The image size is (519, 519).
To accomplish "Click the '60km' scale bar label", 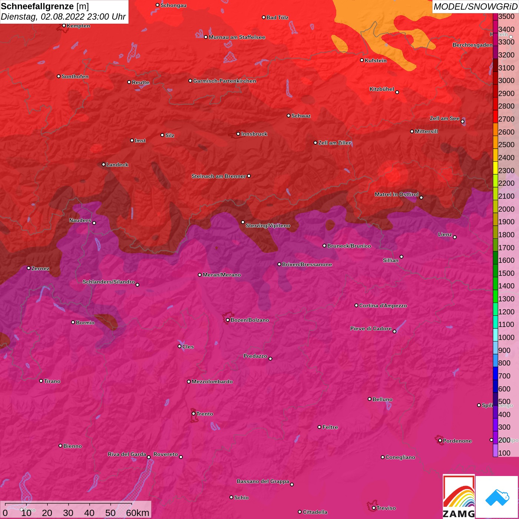I will pos(138,513).
